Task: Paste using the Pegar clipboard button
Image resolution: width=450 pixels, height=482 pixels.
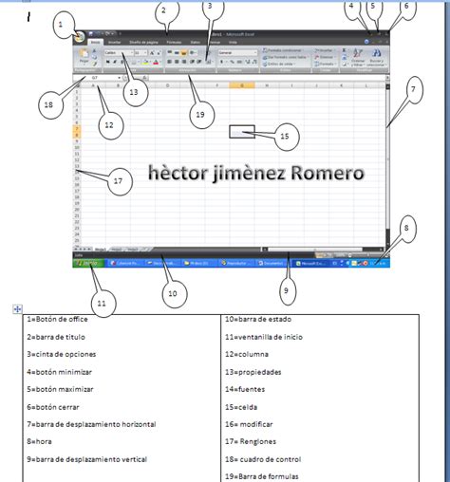Action: (x=84, y=56)
